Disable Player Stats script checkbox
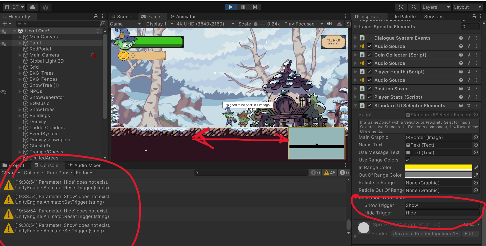The width and height of the screenshot is (486, 246). pyautogui.click(x=370, y=97)
